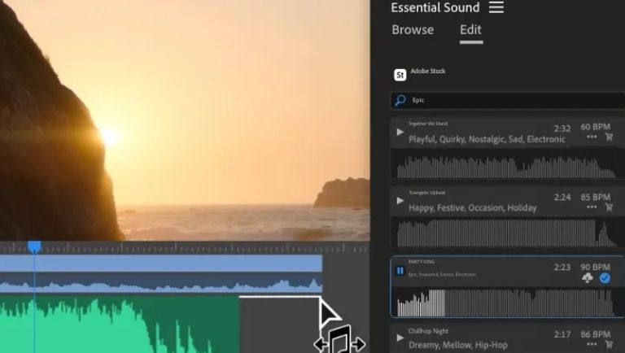Screen dimensions: 625x353
Task: Focus the search field containing Epic
Action: tap(508, 100)
